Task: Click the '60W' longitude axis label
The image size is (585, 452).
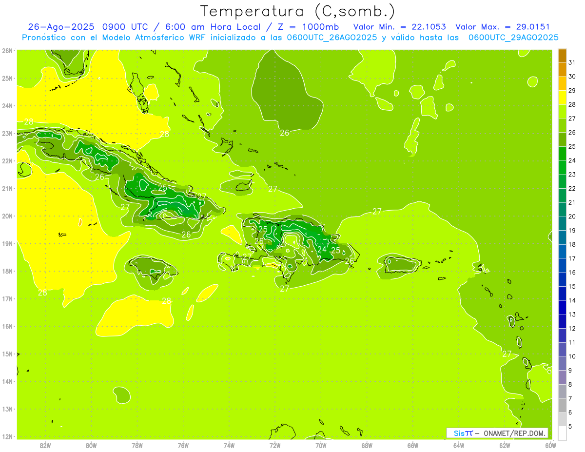Action: click(551, 446)
